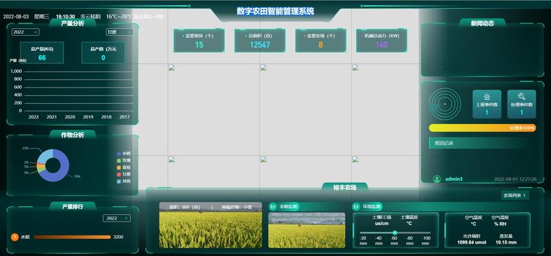Viewport: 551px width, 256px height.
Task: Toggle 水稻 legend item in crop analysis
Action: coord(124,153)
